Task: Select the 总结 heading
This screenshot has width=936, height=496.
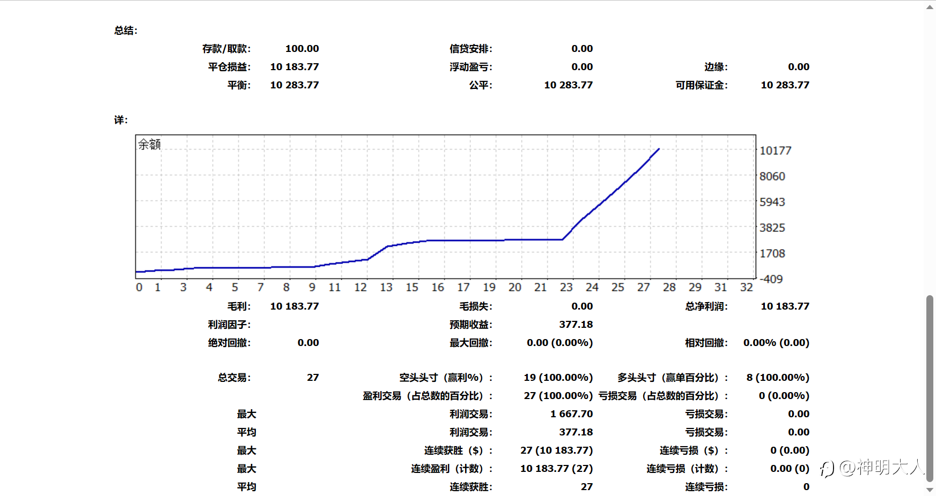Action: coord(126,31)
